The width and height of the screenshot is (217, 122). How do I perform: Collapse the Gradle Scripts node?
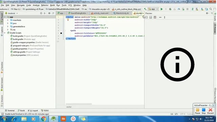point(5,33)
